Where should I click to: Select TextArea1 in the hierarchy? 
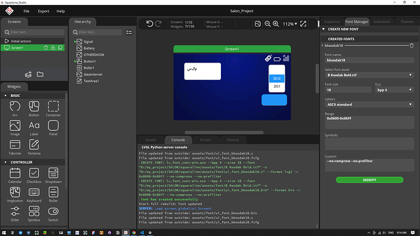[91, 81]
